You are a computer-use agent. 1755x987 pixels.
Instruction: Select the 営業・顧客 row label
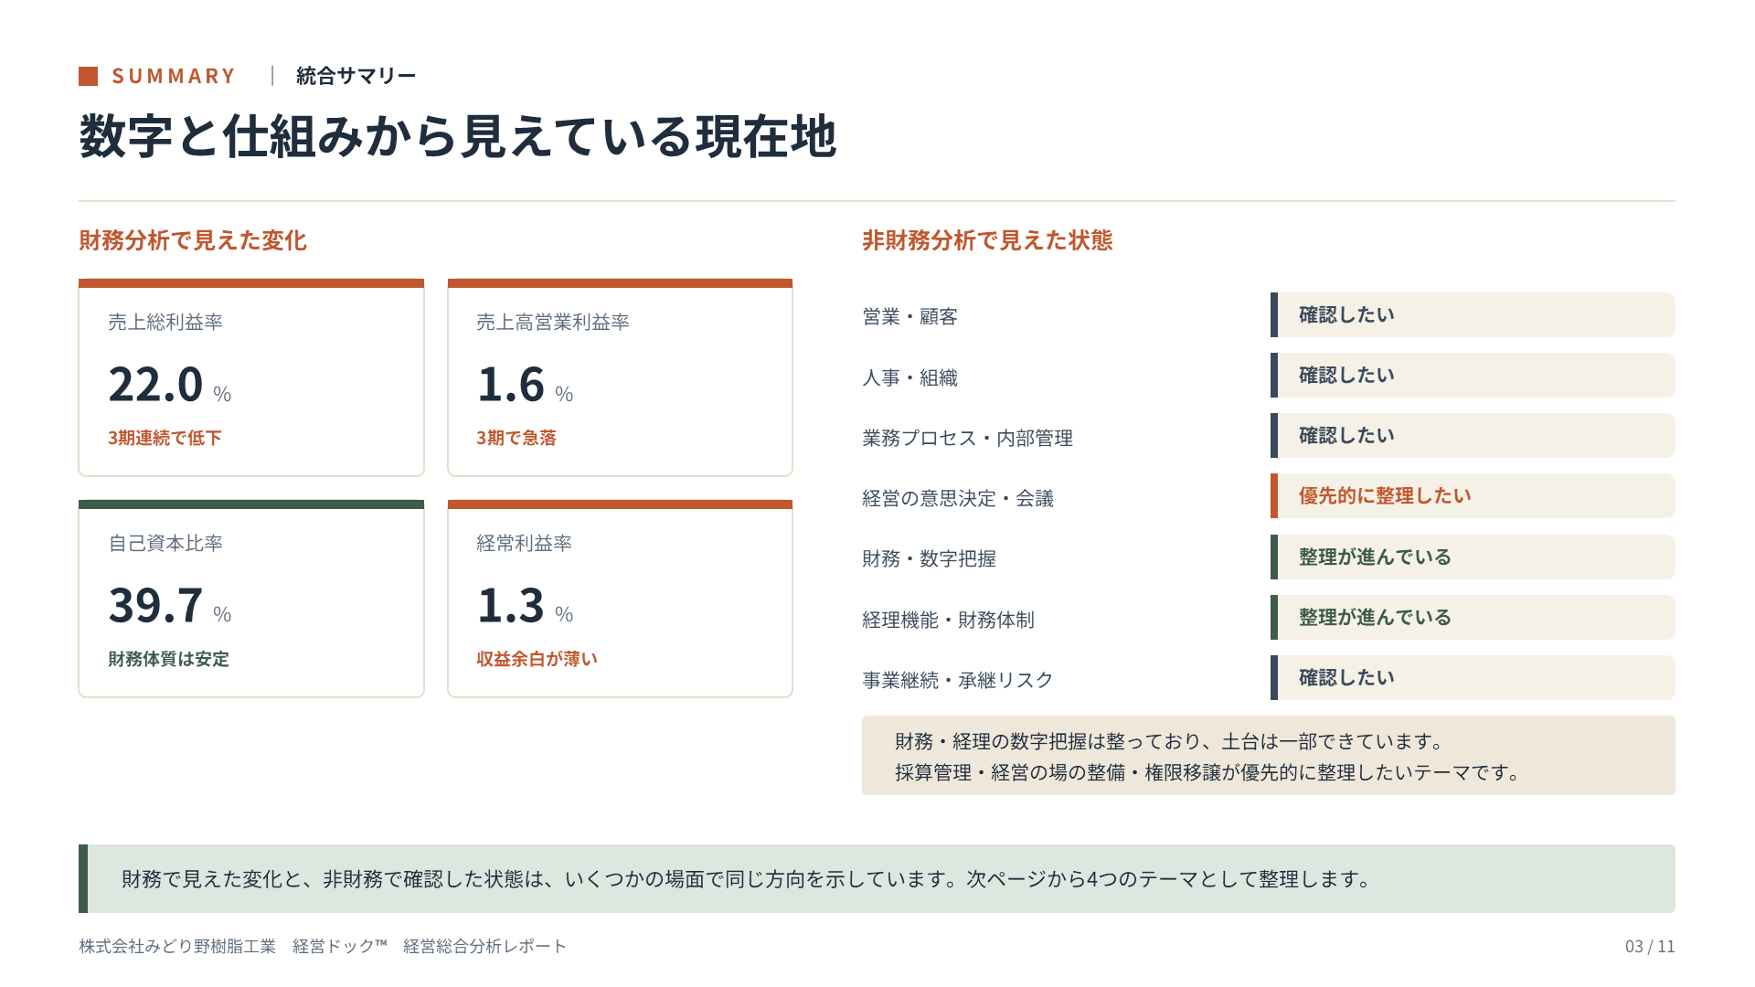coord(909,316)
